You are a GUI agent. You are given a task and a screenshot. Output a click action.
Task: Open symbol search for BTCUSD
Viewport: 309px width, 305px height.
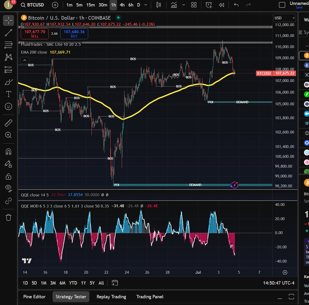(x=32, y=5)
